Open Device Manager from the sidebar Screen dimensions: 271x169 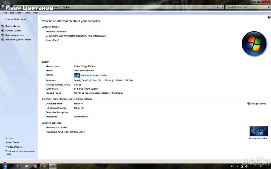(x=13, y=26)
